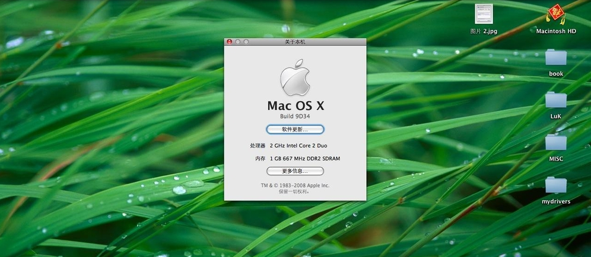Open the book folder on desktop
Viewport: 591px width, 257px height.
click(556, 57)
